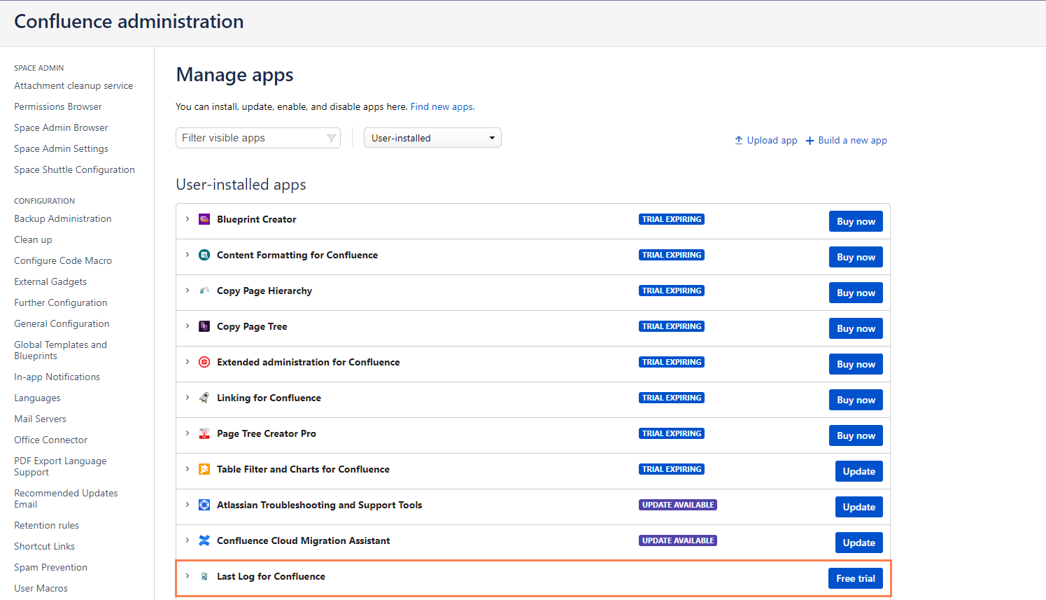Image resolution: width=1046 pixels, height=600 pixels.
Task: Click the Extended administration target-shaped app icon
Action: point(204,362)
